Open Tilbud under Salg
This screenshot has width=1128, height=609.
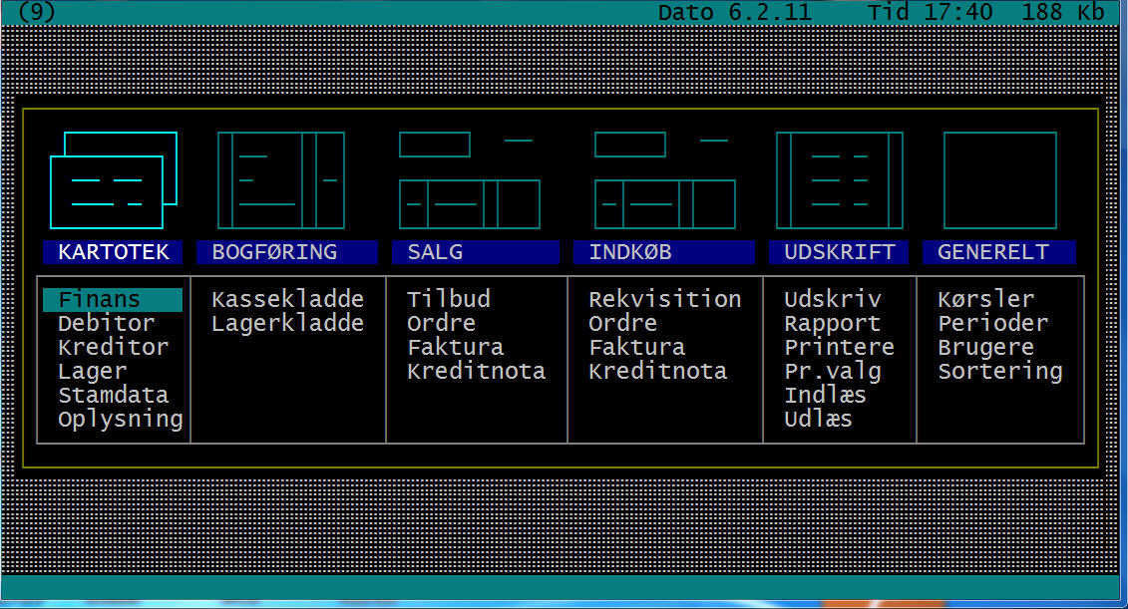pyautogui.click(x=448, y=300)
